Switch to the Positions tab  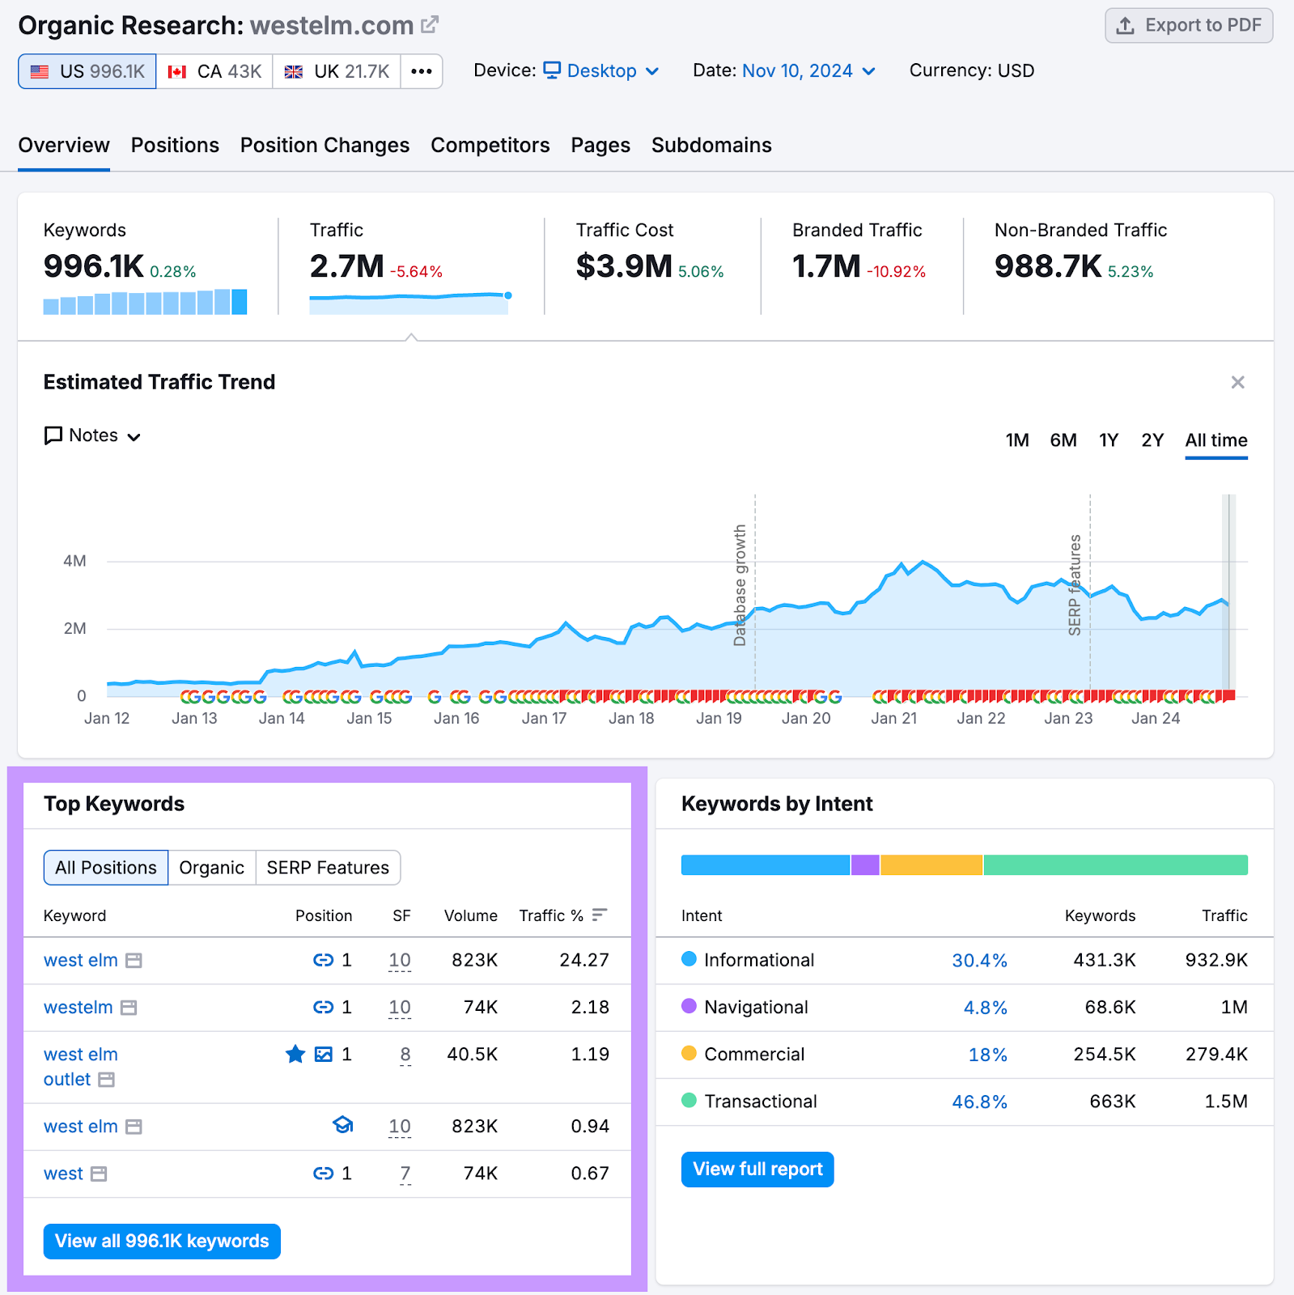tap(175, 145)
